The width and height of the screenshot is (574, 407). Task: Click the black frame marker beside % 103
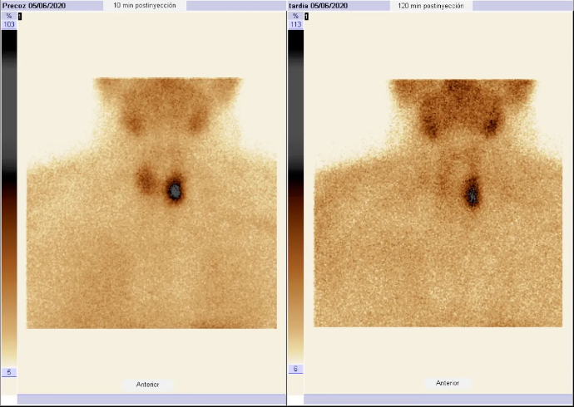20,16
